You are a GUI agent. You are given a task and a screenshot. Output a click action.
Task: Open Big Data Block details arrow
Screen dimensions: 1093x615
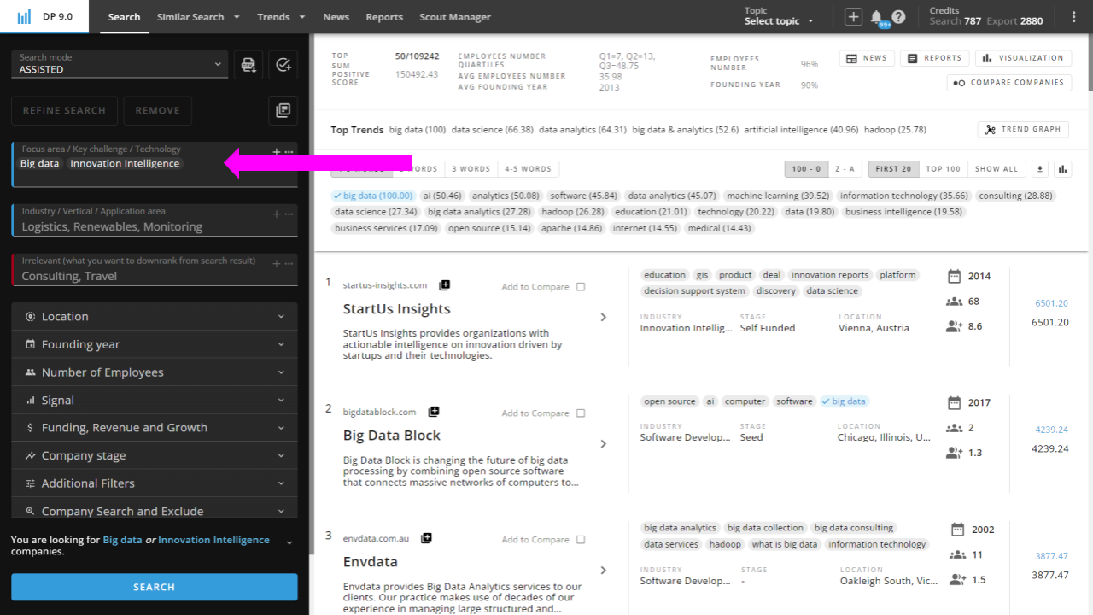pos(603,443)
